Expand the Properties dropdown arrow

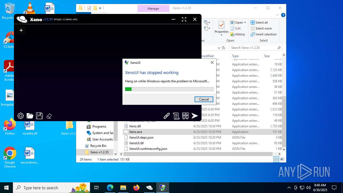tap(221, 35)
